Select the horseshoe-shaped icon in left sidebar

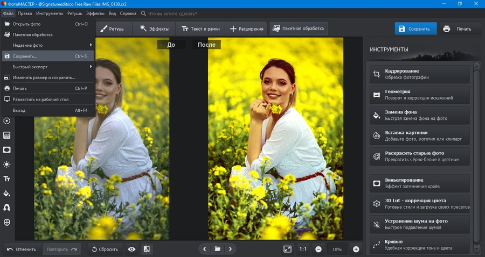(7, 208)
